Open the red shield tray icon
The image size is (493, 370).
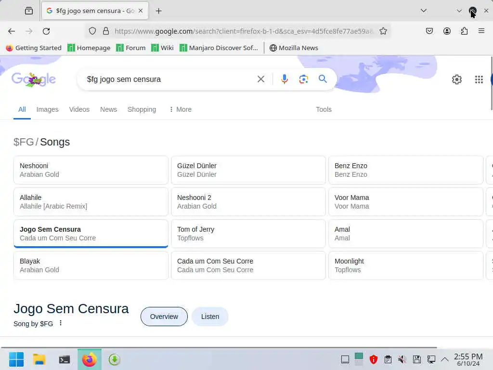point(373,359)
